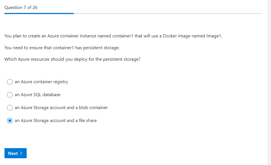Click the chevron arrow inside the Next button
The image size is (271, 165).
tap(22, 153)
